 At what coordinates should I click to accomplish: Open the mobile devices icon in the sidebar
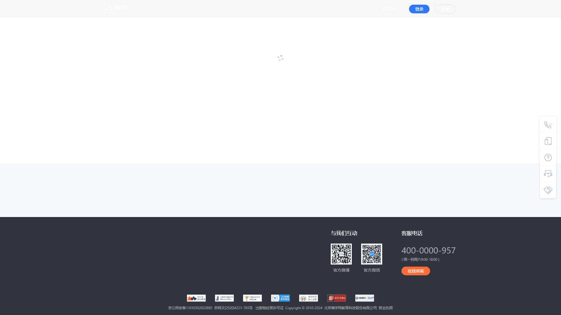click(x=548, y=141)
